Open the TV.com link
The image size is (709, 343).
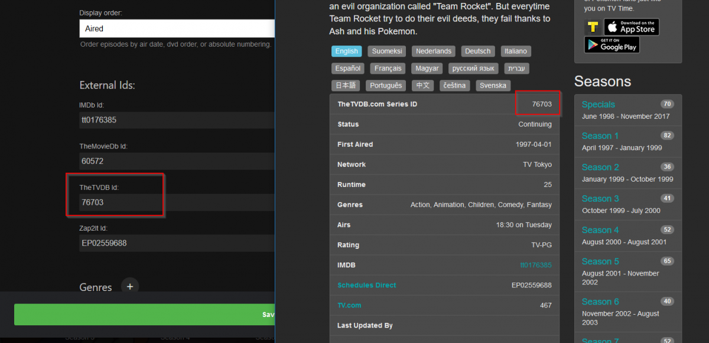349,305
